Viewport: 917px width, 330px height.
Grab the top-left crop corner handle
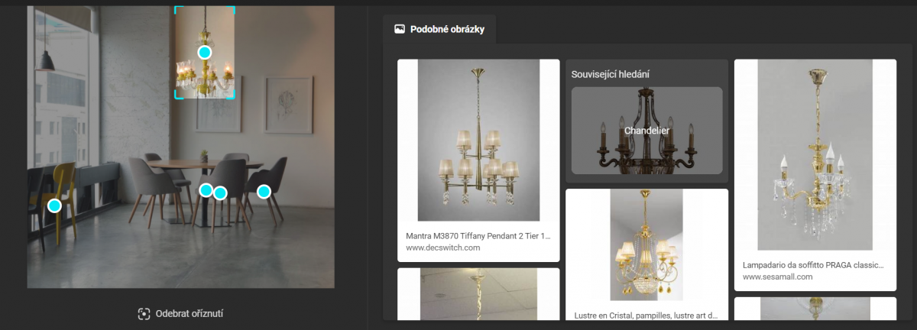tap(179, 10)
